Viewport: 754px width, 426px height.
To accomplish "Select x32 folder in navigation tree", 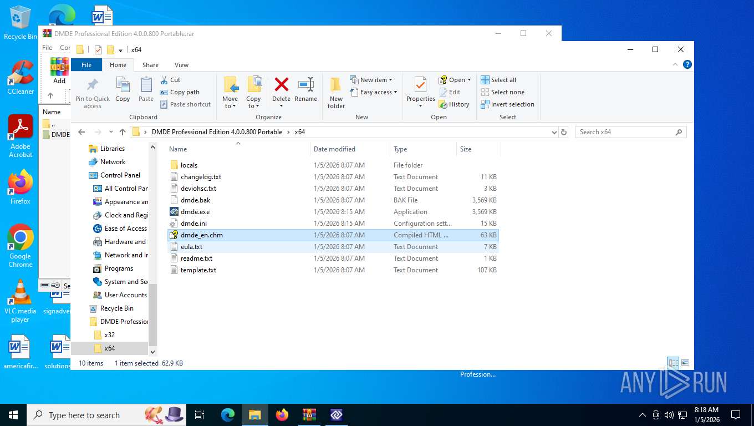I will pyautogui.click(x=109, y=335).
